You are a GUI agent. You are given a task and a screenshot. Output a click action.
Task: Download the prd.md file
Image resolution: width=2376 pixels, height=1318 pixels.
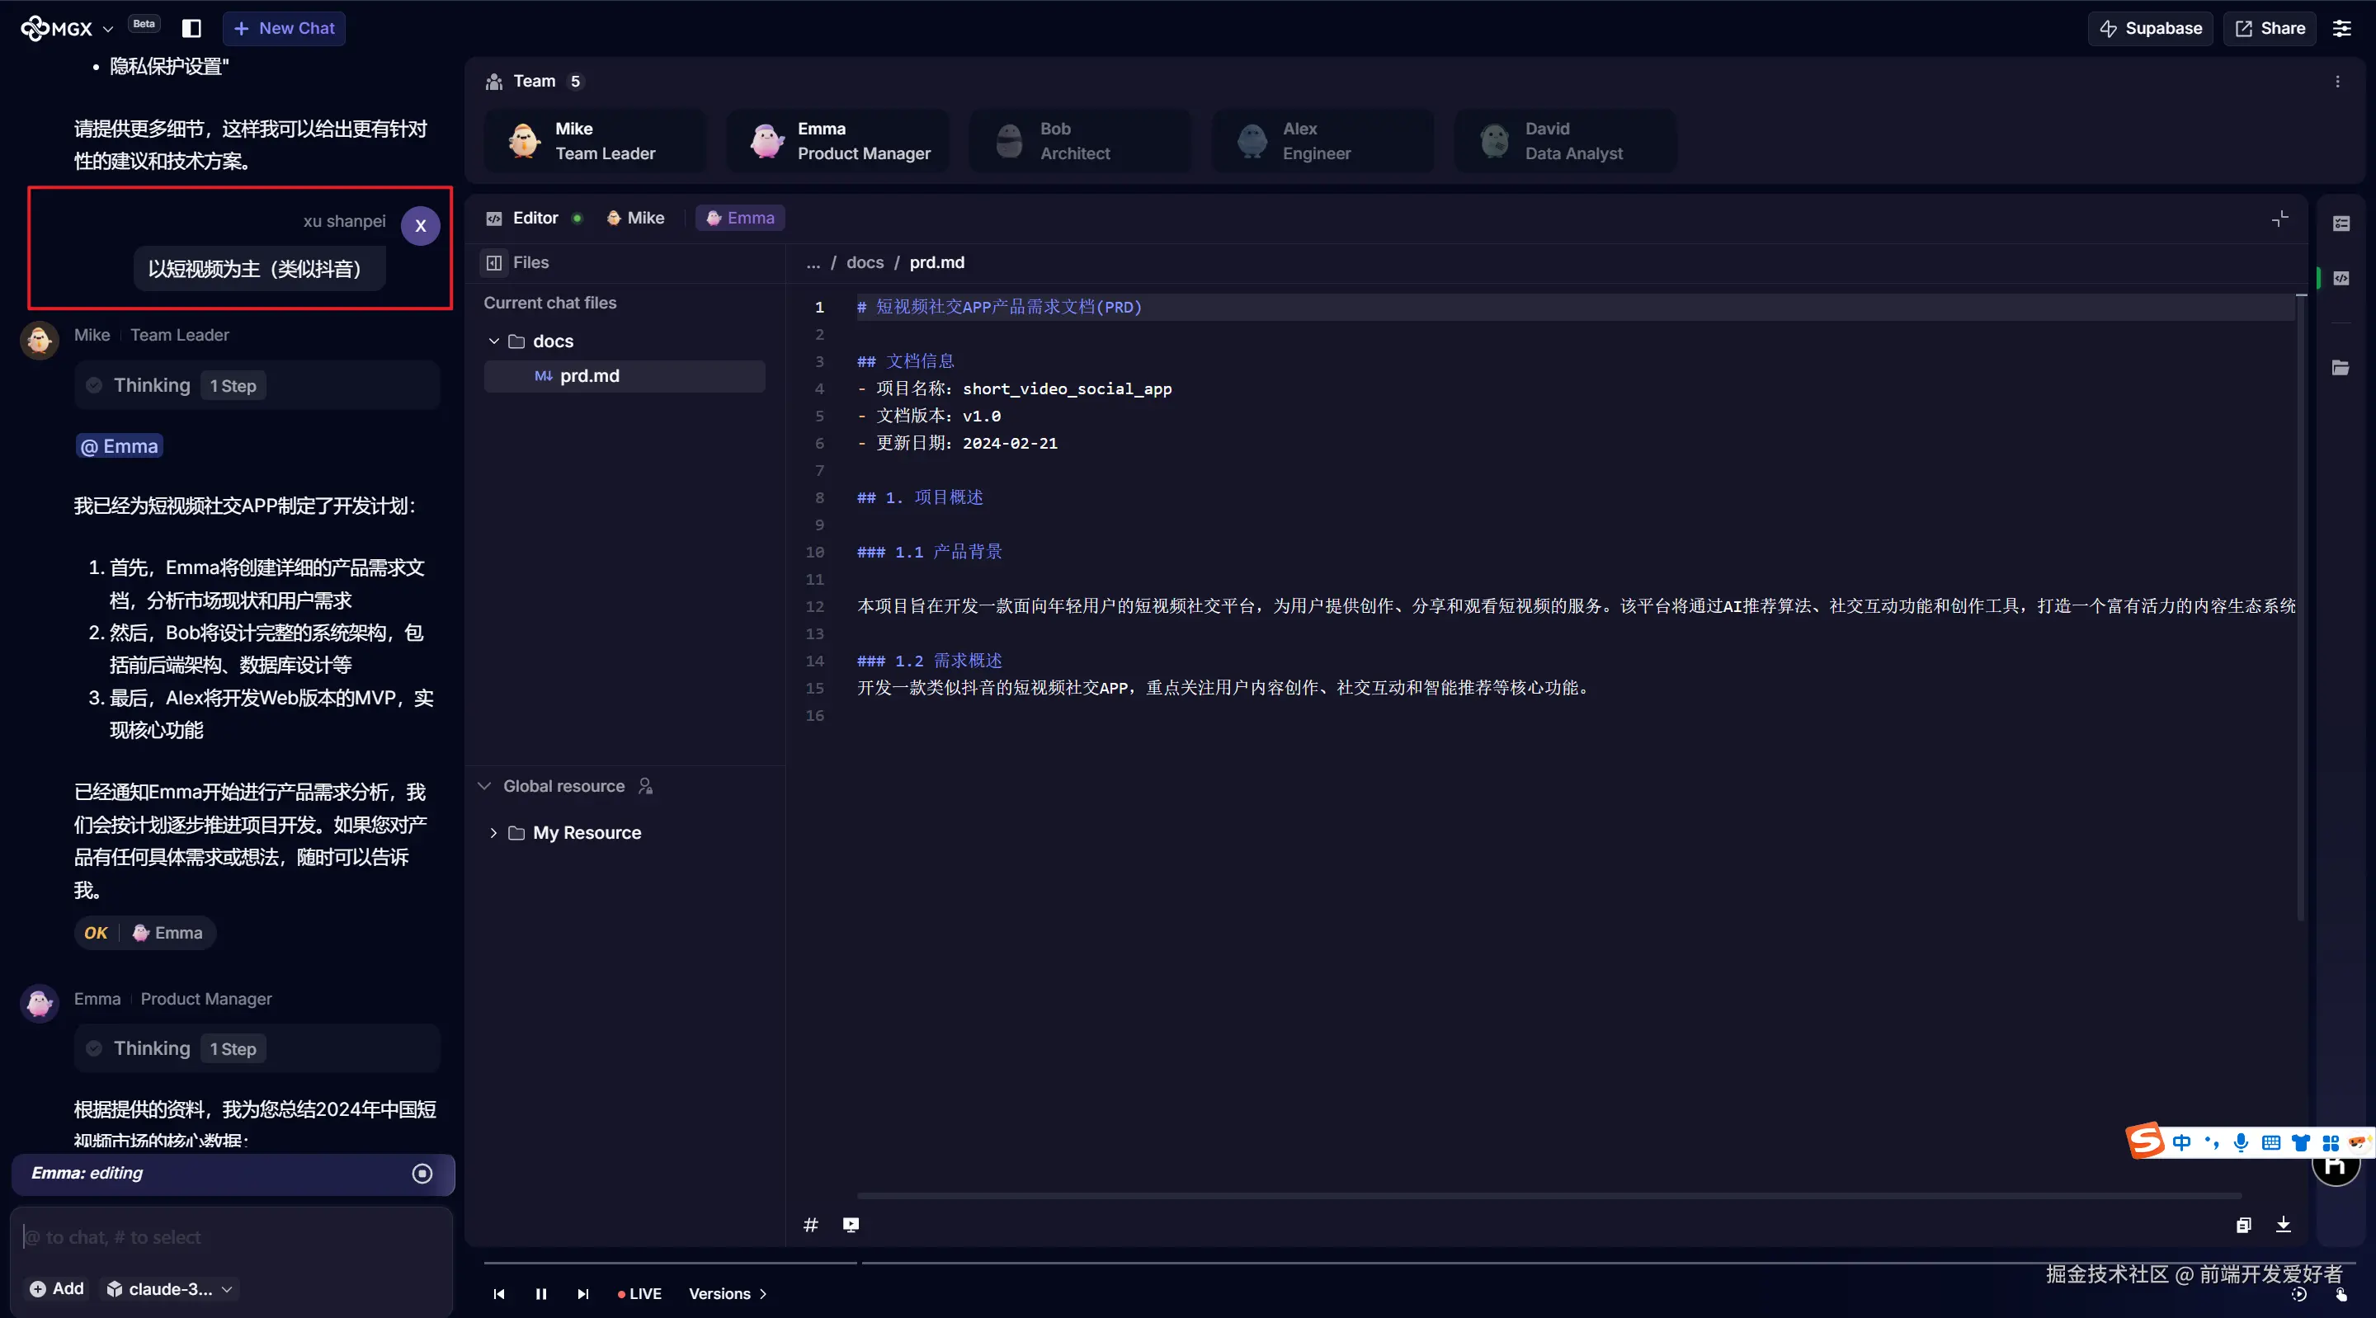click(2283, 1225)
